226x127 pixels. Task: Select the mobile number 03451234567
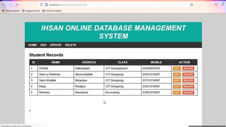click(x=156, y=86)
